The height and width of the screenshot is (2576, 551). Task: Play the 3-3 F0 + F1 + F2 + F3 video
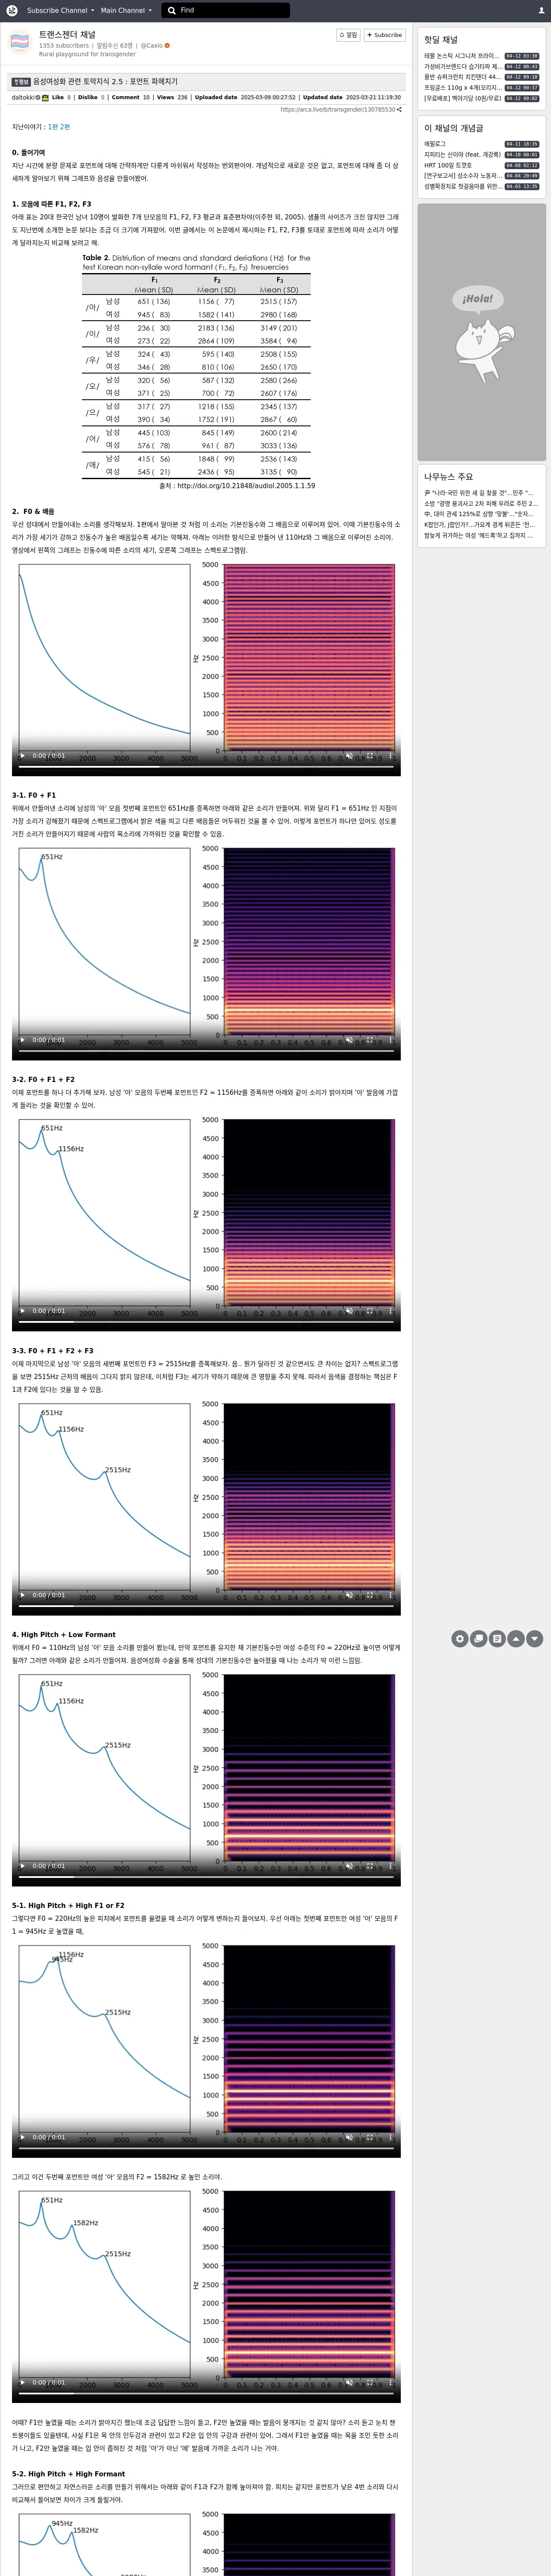22,1595
